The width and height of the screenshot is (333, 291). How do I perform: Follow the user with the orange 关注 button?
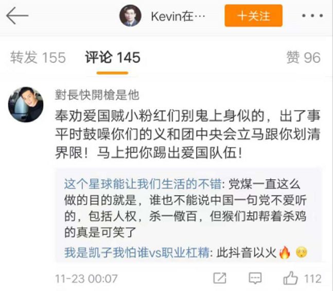click(253, 15)
